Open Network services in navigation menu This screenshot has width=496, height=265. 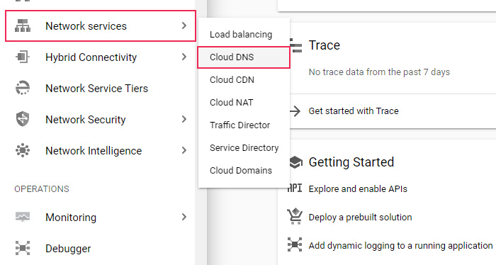[x=101, y=26]
